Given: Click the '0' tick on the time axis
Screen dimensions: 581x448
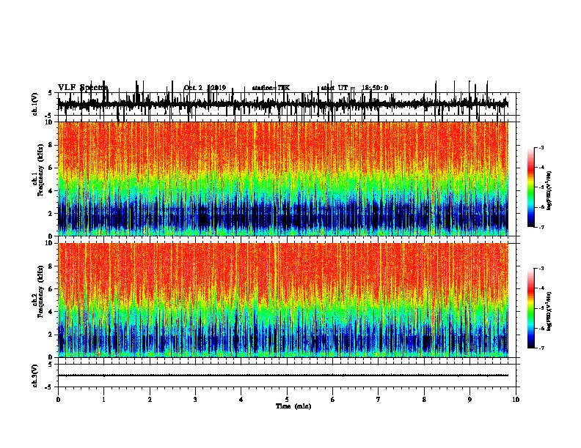Looking at the screenshot, I should pyautogui.click(x=58, y=399).
